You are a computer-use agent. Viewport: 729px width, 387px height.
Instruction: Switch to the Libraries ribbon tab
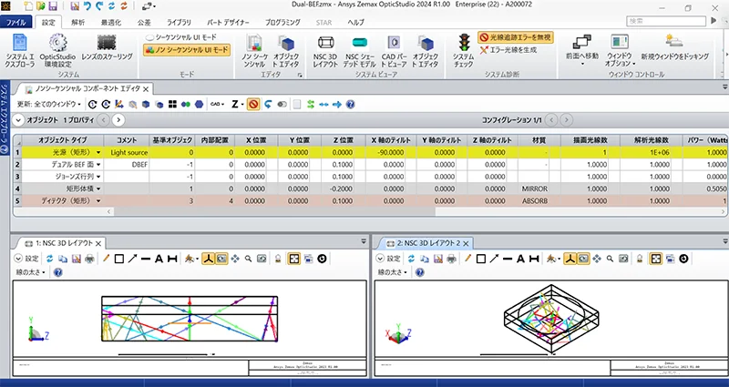coord(179,22)
